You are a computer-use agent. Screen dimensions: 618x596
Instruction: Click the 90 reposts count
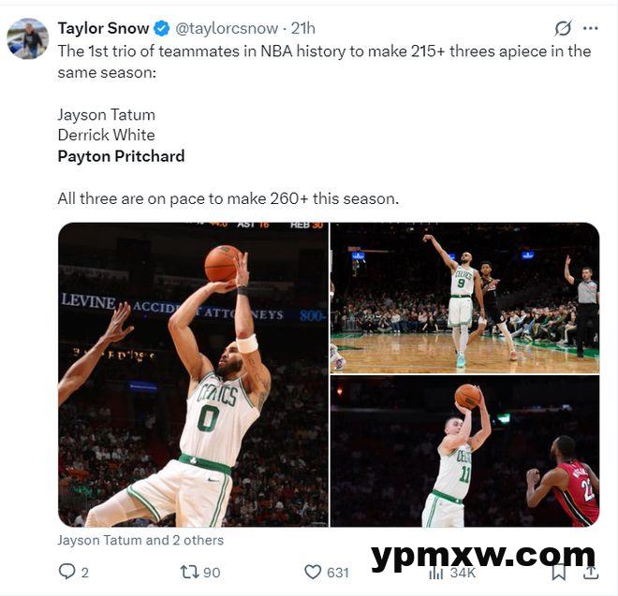pyautogui.click(x=212, y=573)
